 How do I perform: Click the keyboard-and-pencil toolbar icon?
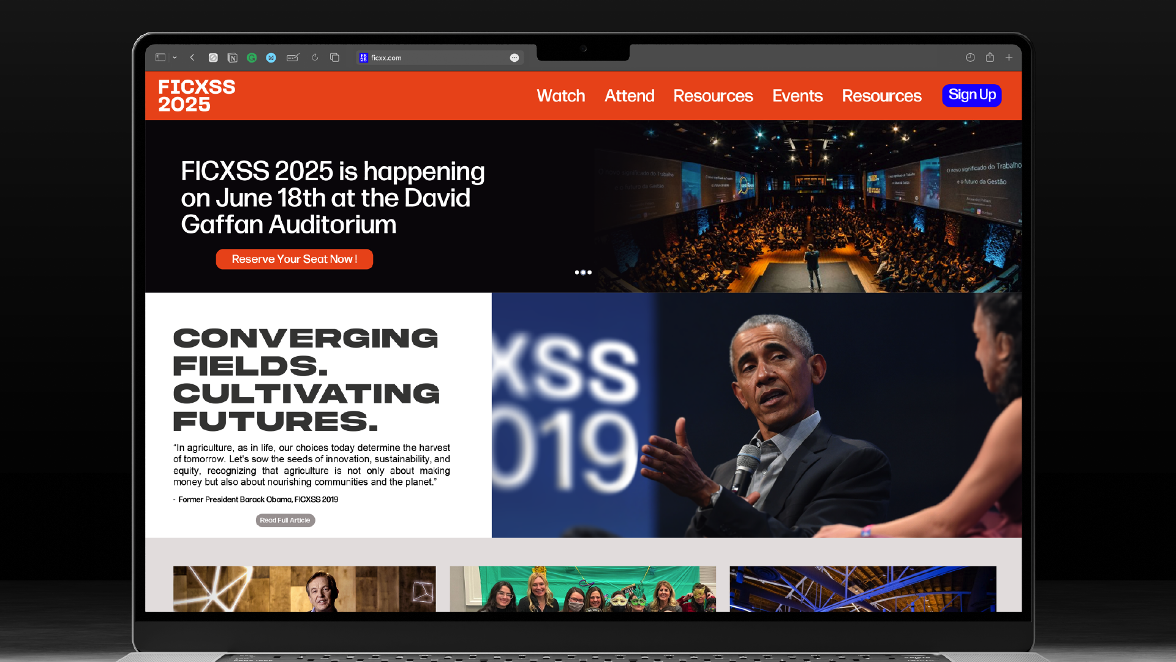[293, 58]
